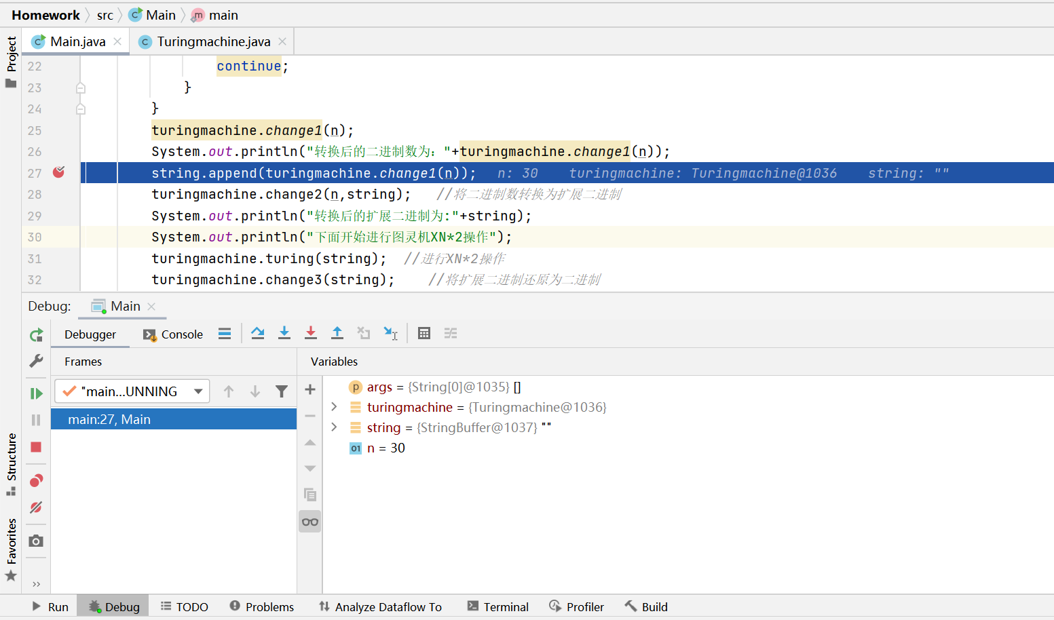Click the frames filter funnel icon
Screen dimensions: 1054x620
[282, 391]
